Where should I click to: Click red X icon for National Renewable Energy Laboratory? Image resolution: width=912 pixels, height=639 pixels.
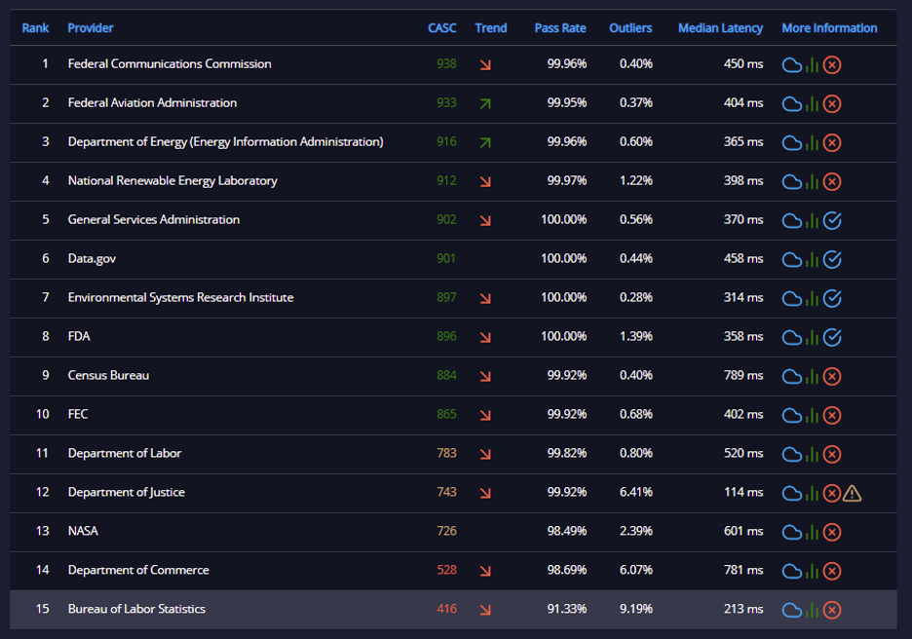(832, 182)
